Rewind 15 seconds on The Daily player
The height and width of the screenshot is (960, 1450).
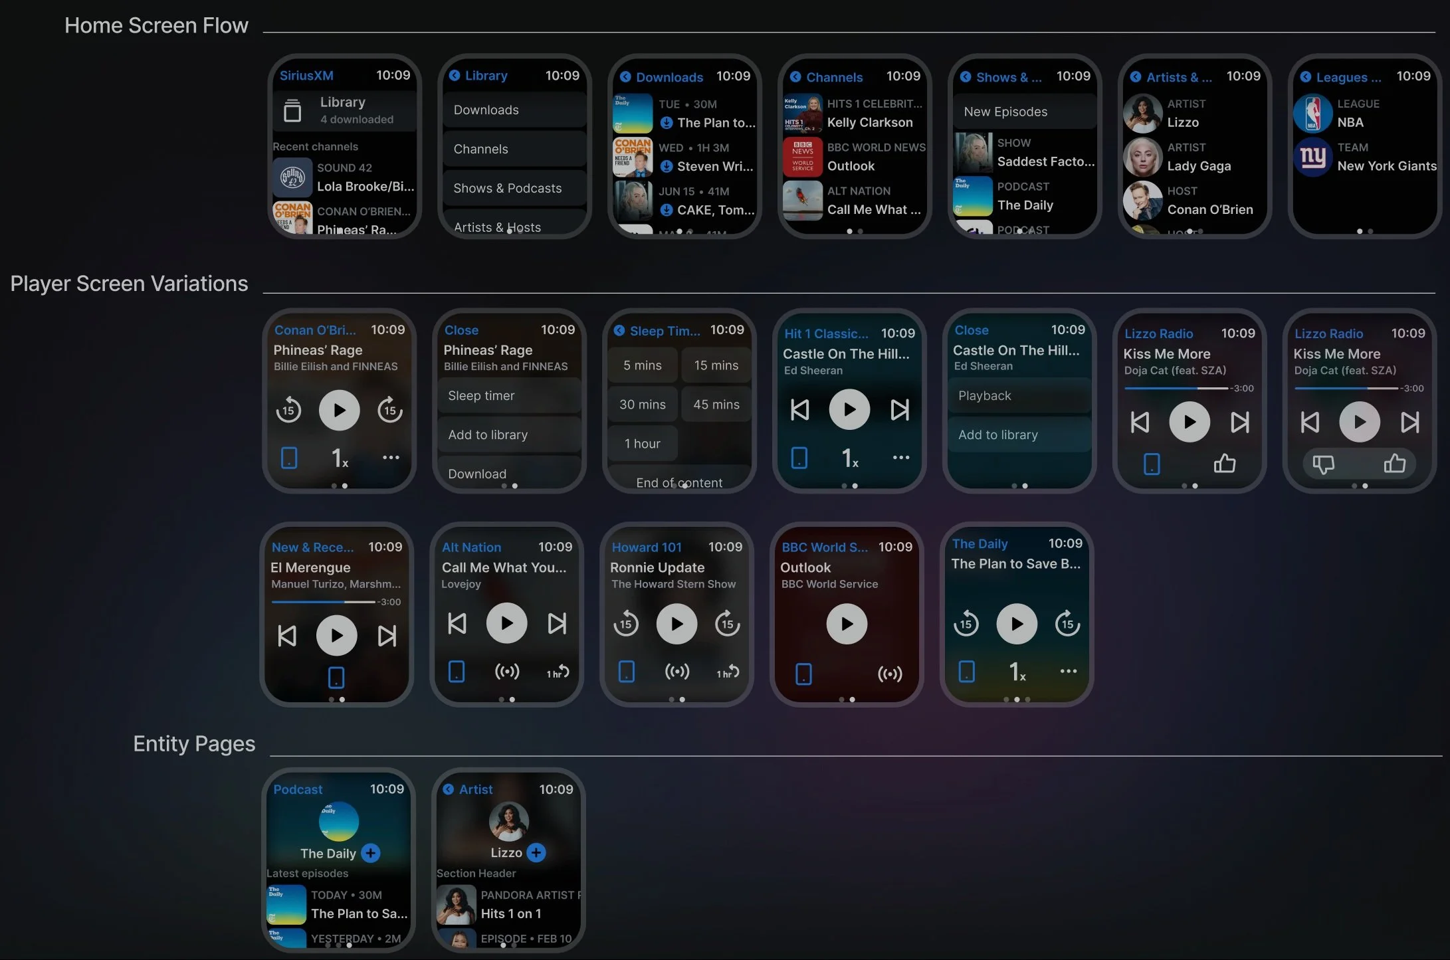(x=966, y=624)
